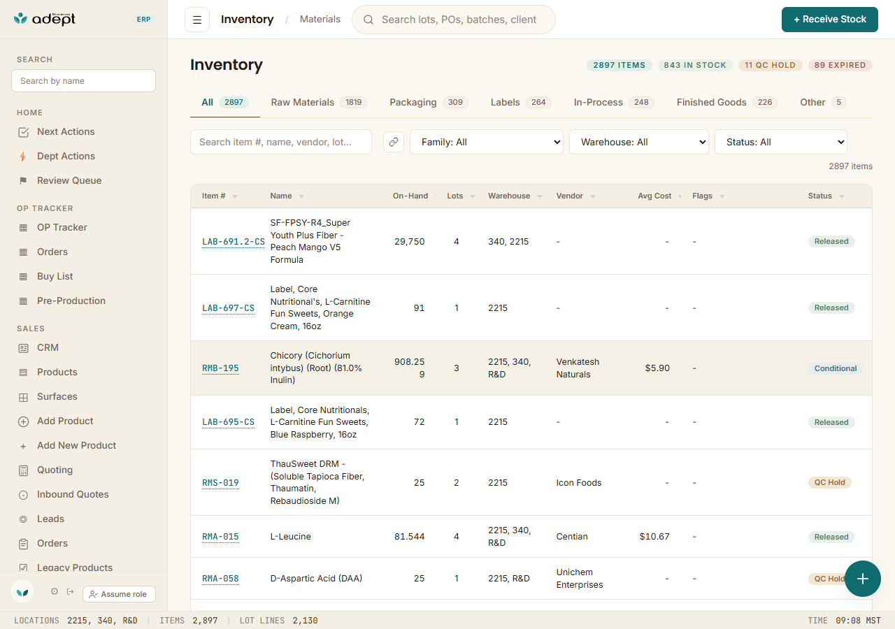
Task: Click the Products list icon under Sales
Action: click(24, 373)
